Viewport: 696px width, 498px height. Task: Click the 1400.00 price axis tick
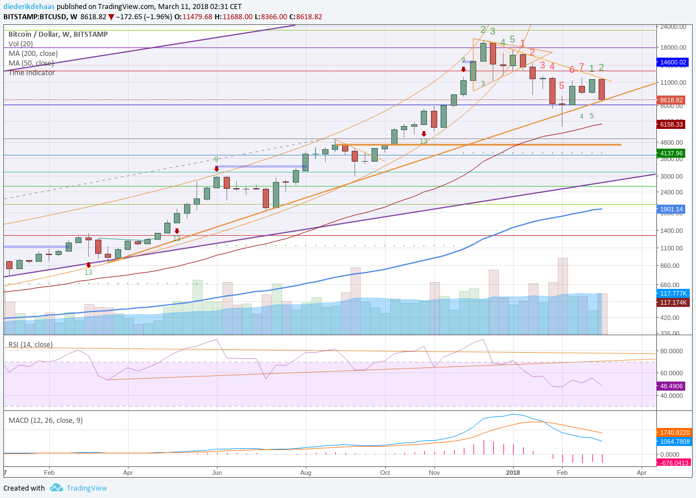672,231
